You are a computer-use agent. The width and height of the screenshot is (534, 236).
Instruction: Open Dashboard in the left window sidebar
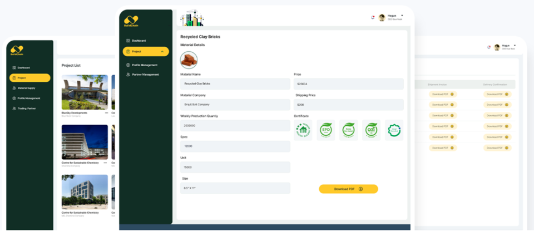(24, 68)
